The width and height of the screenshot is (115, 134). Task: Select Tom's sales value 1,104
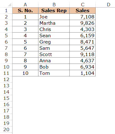point(82,73)
